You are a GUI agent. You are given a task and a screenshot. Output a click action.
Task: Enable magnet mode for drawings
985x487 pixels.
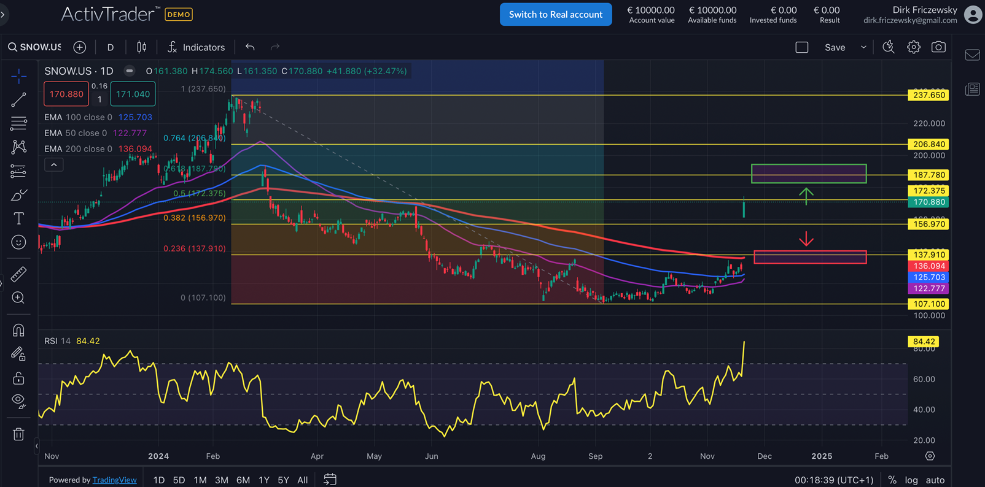[18, 330]
